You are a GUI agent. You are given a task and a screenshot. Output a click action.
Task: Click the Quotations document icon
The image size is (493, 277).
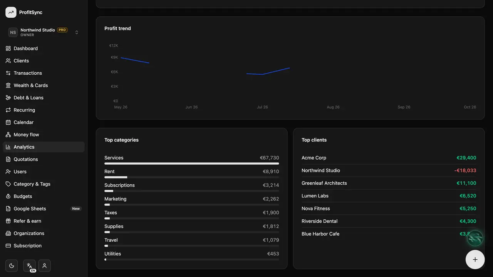pyautogui.click(x=8, y=159)
